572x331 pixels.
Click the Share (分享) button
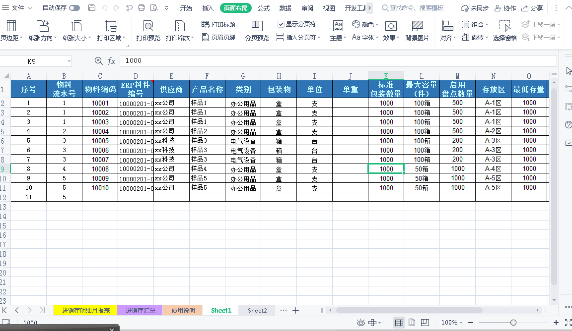pyautogui.click(x=532, y=8)
